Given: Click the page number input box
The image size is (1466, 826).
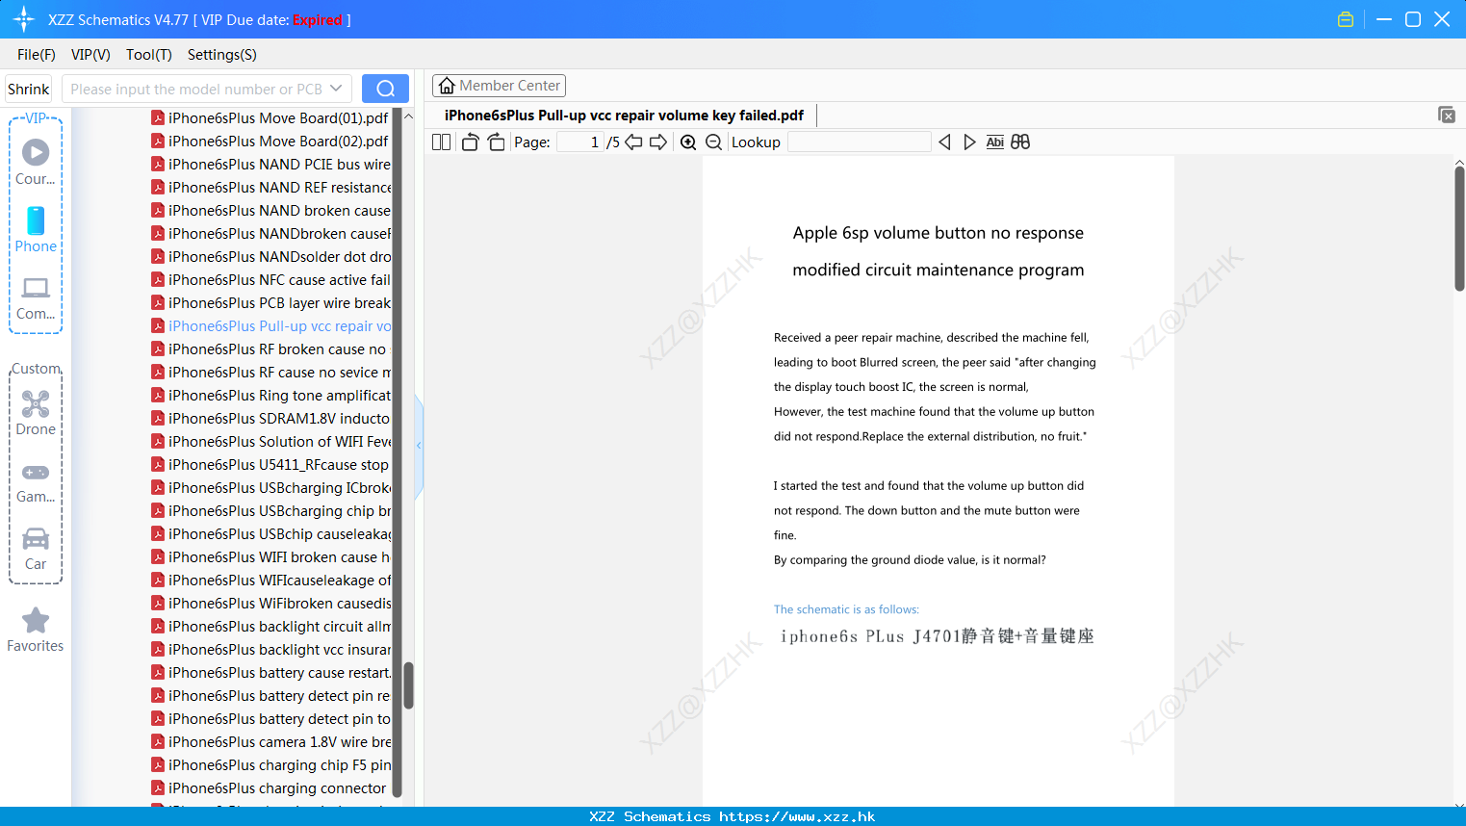Looking at the screenshot, I should [579, 142].
